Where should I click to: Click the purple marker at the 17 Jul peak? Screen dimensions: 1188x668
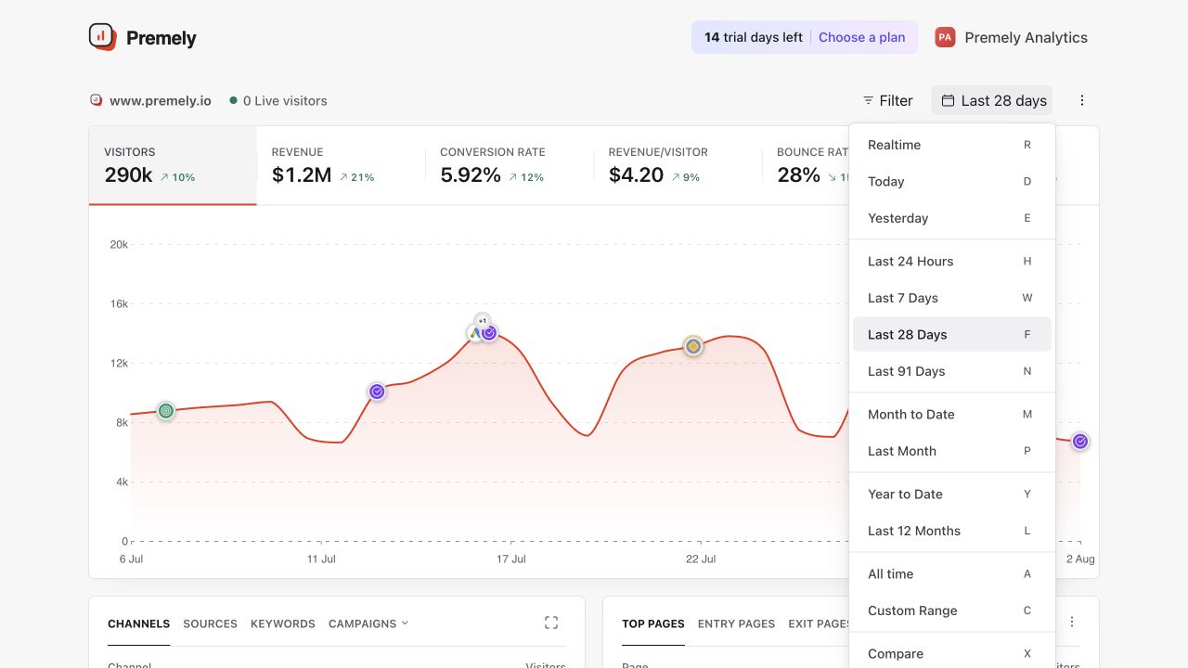489,332
